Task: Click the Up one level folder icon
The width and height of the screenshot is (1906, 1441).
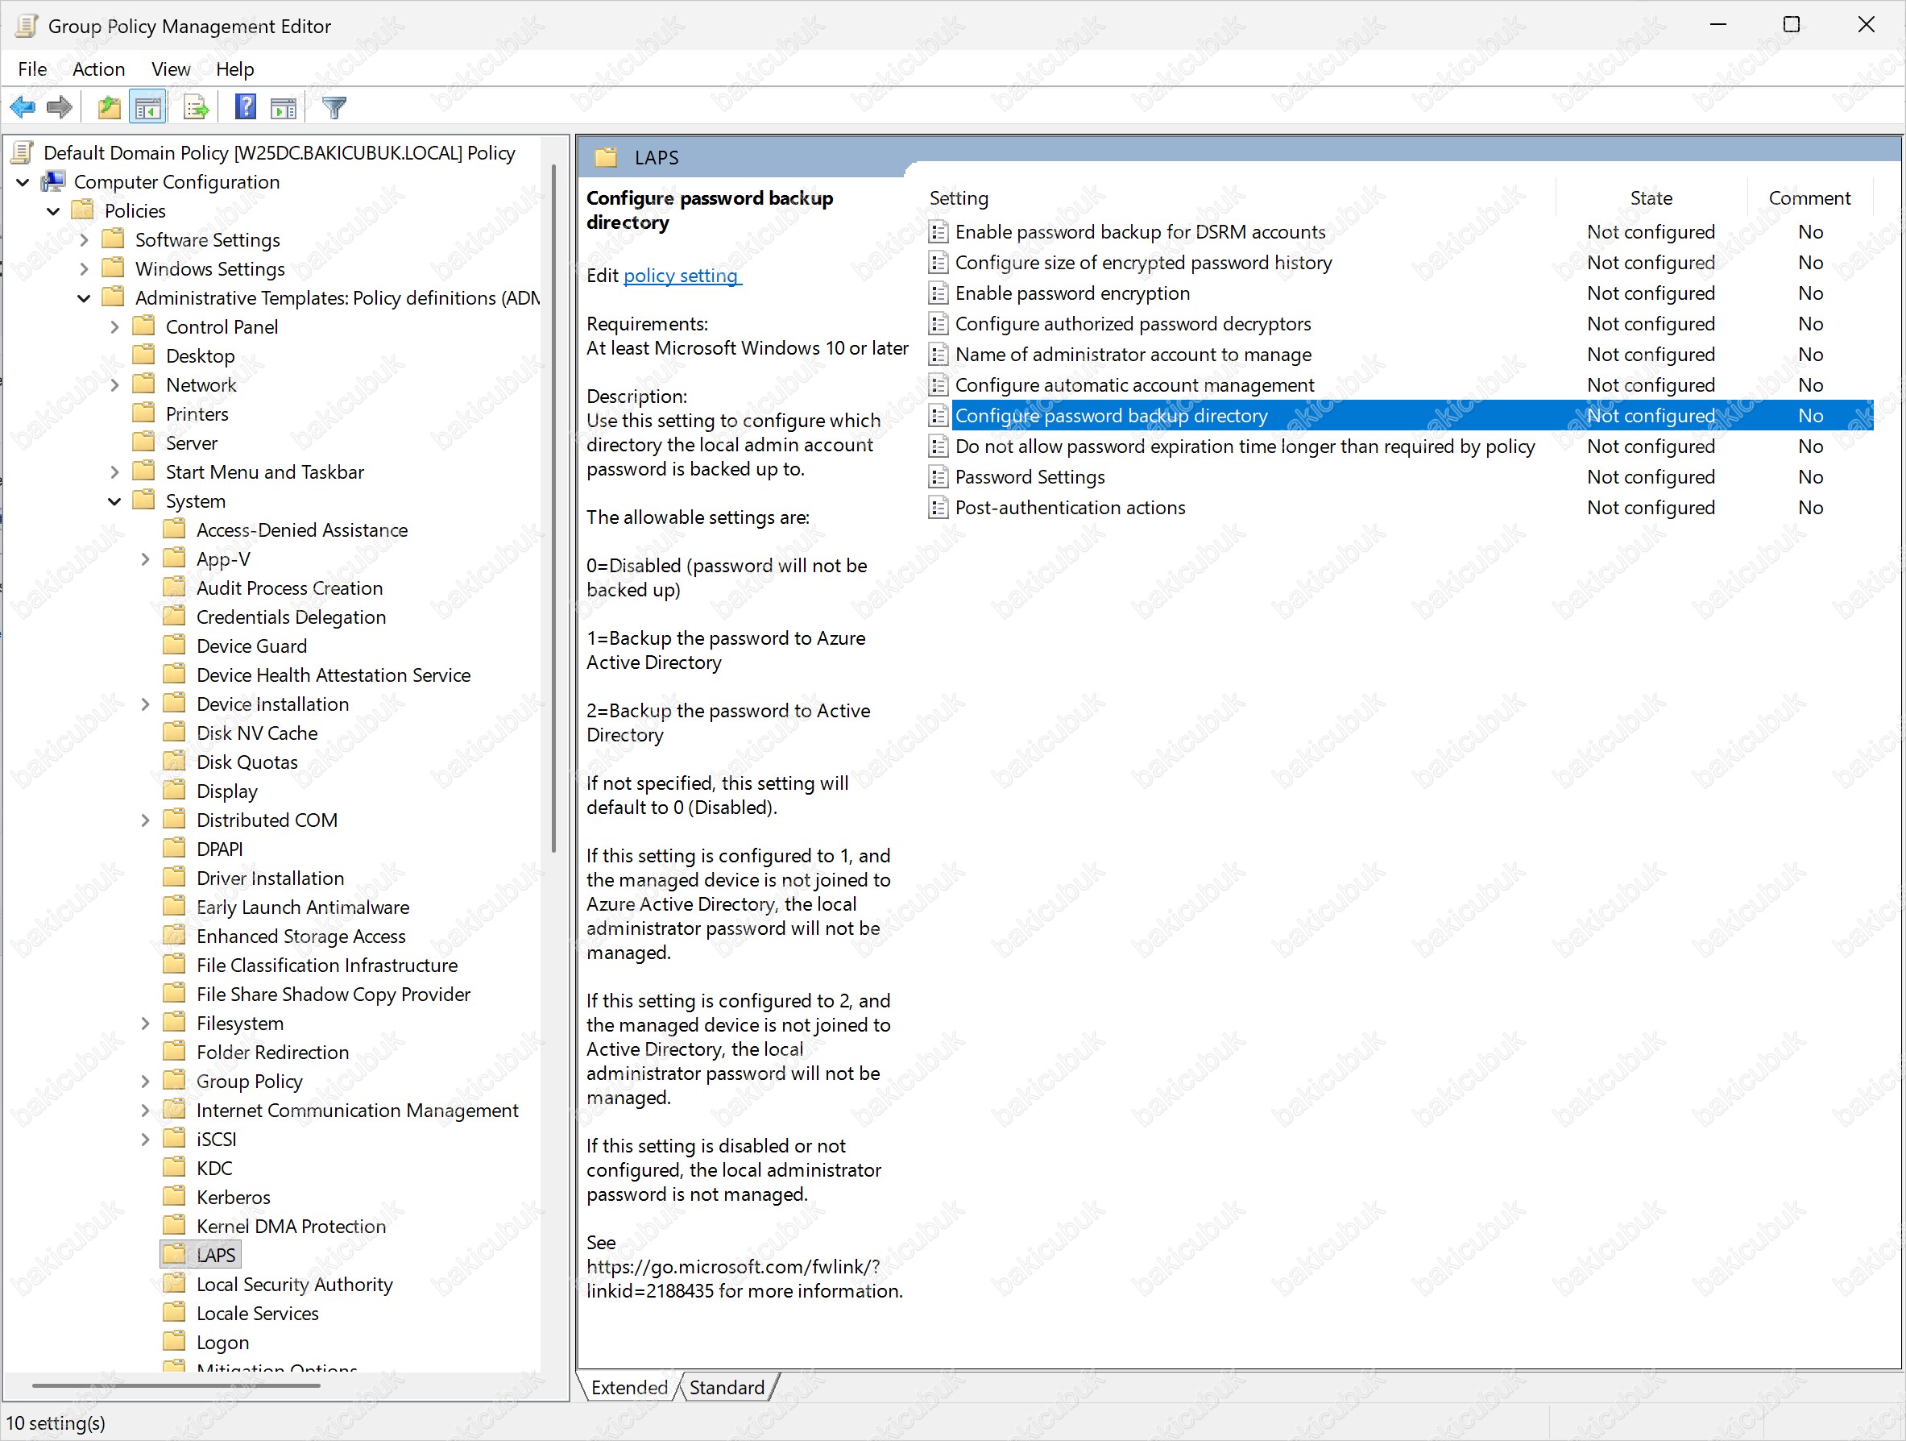Action: pos(110,108)
